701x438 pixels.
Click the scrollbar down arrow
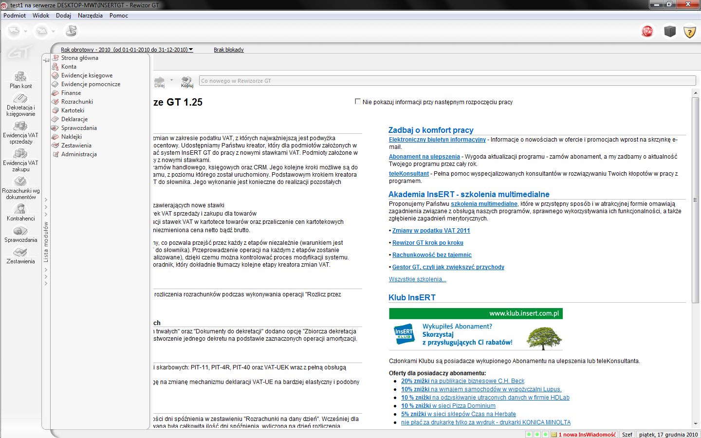pos(695,424)
